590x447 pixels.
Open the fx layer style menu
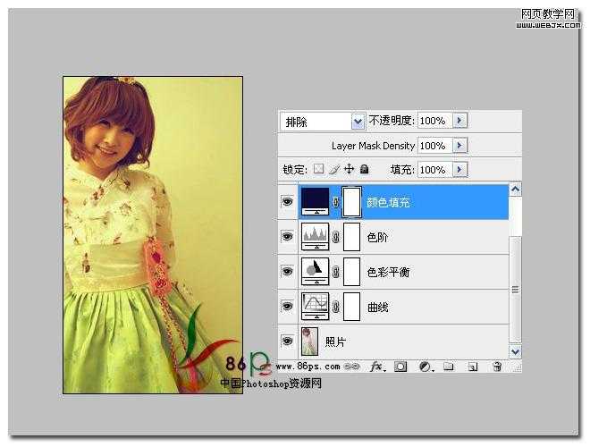[x=377, y=367]
